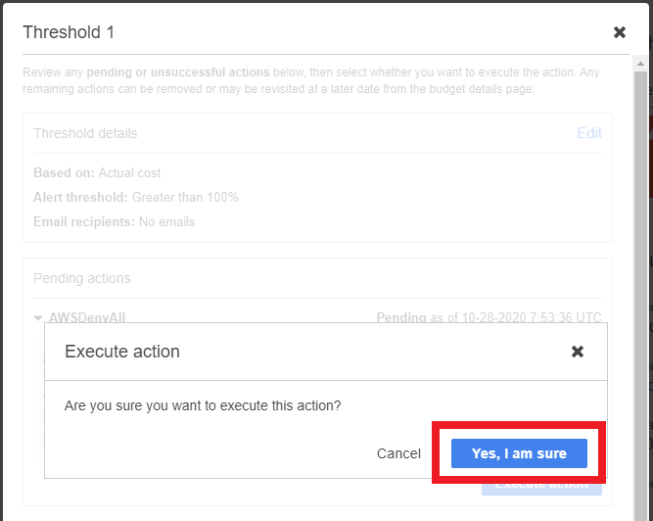
Task: Close the Threshold 1 panel
Action: 620,32
